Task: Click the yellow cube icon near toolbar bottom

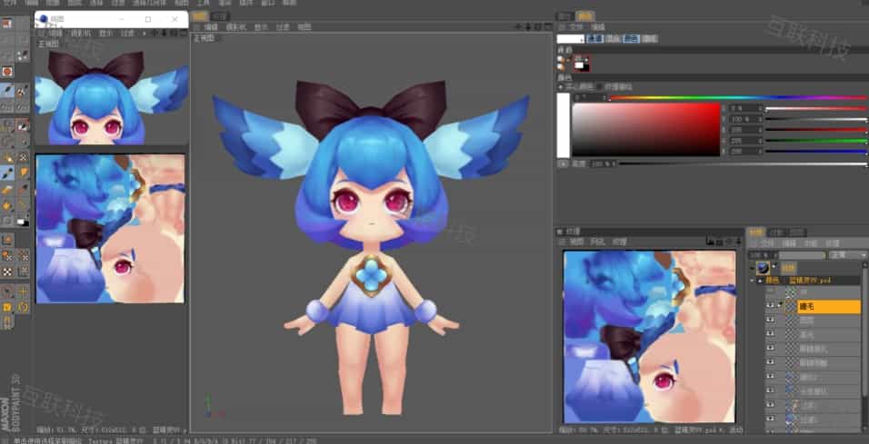Action: point(7,307)
